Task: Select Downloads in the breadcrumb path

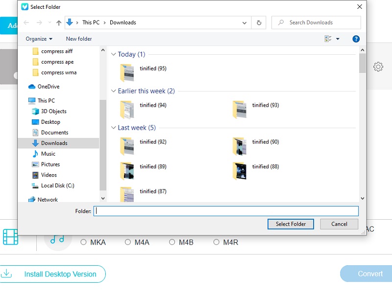Action: click(123, 23)
